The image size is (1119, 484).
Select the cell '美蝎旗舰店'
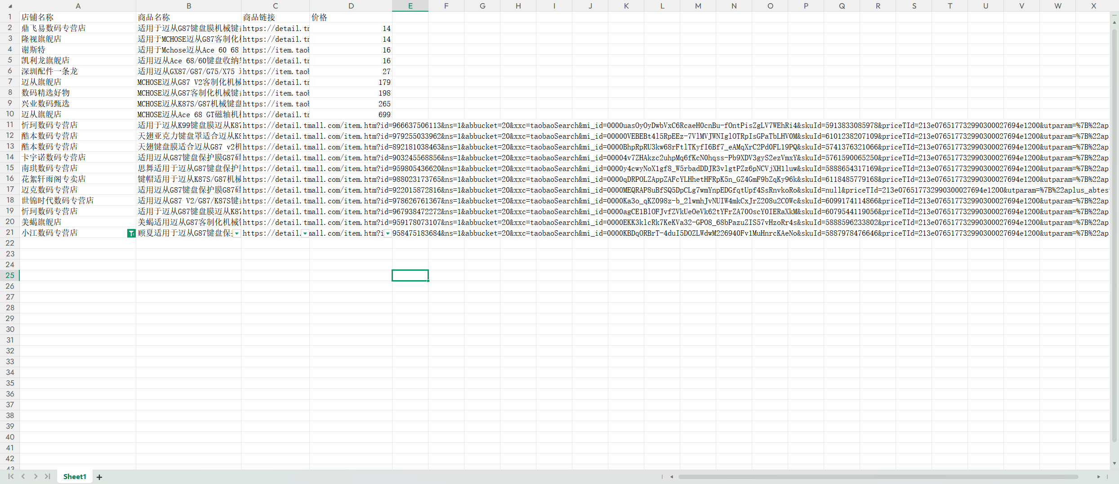(x=78, y=222)
